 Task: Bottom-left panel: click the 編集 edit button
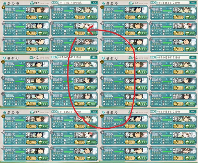[94, 112]
